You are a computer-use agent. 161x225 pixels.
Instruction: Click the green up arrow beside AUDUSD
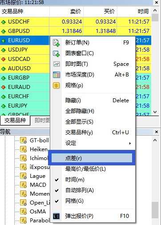4,68
